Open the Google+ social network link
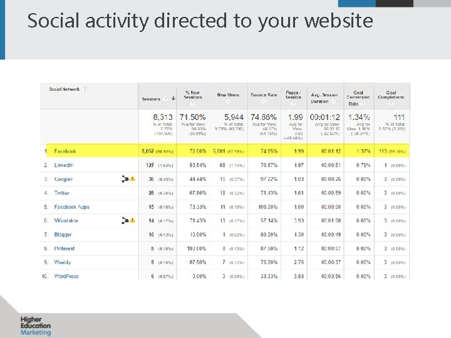This screenshot has width=451, height=338. 63,179
